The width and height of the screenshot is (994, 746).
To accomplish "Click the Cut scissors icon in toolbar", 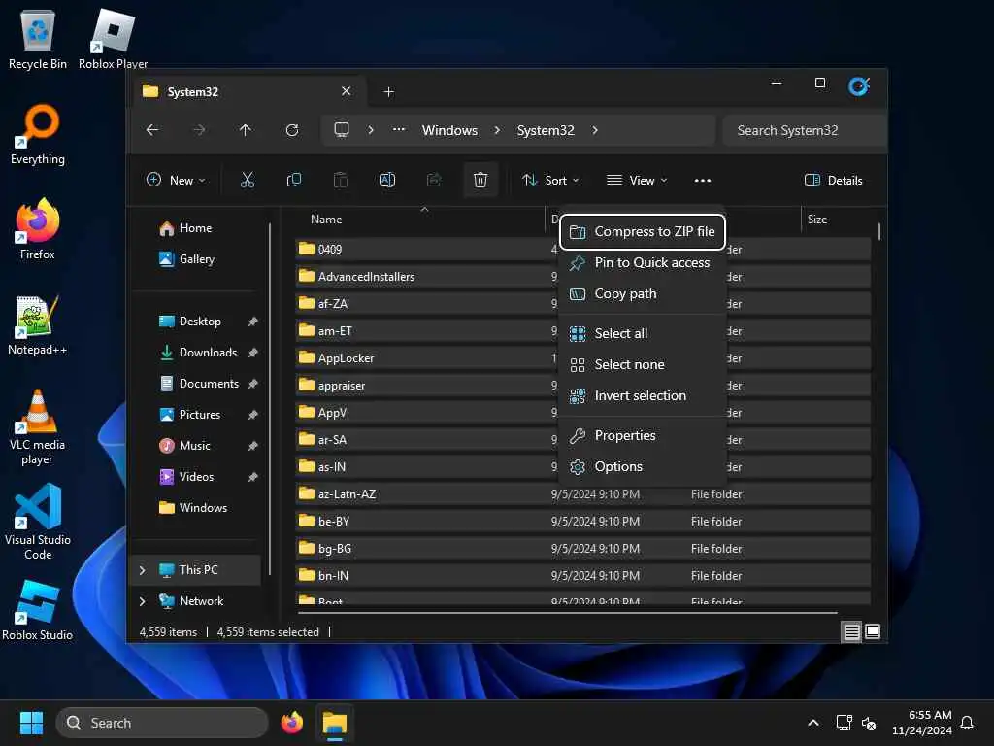I will [248, 180].
